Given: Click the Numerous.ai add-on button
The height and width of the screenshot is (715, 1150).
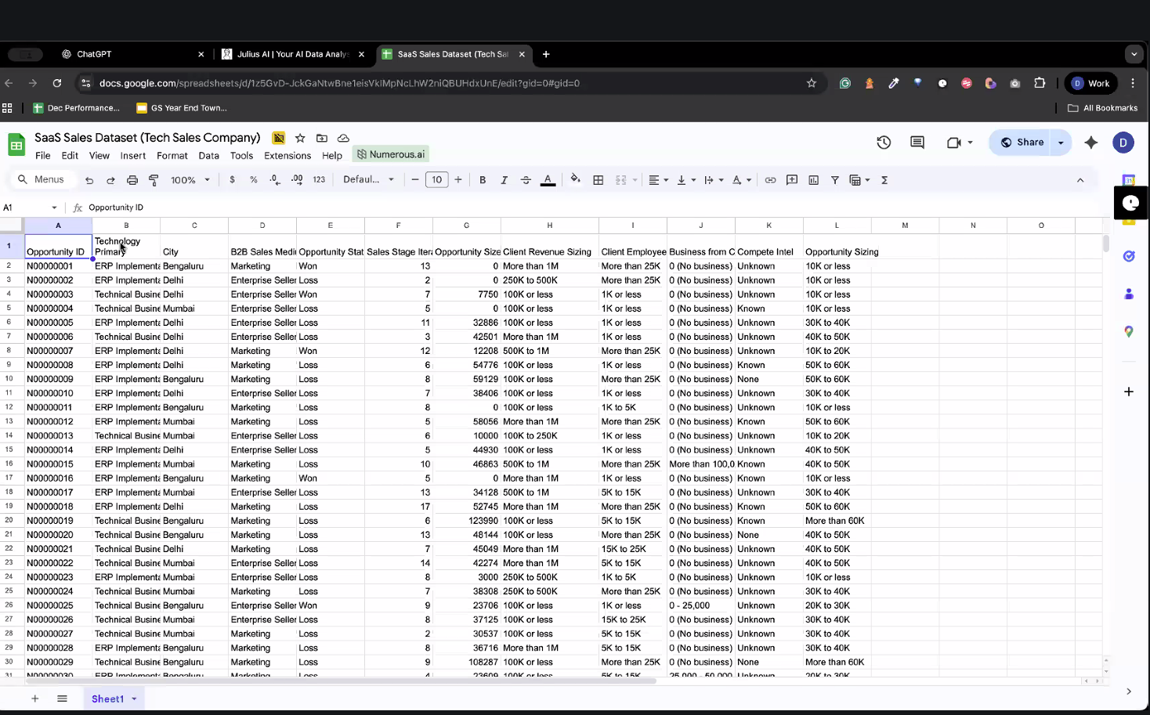Looking at the screenshot, I should coord(390,154).
